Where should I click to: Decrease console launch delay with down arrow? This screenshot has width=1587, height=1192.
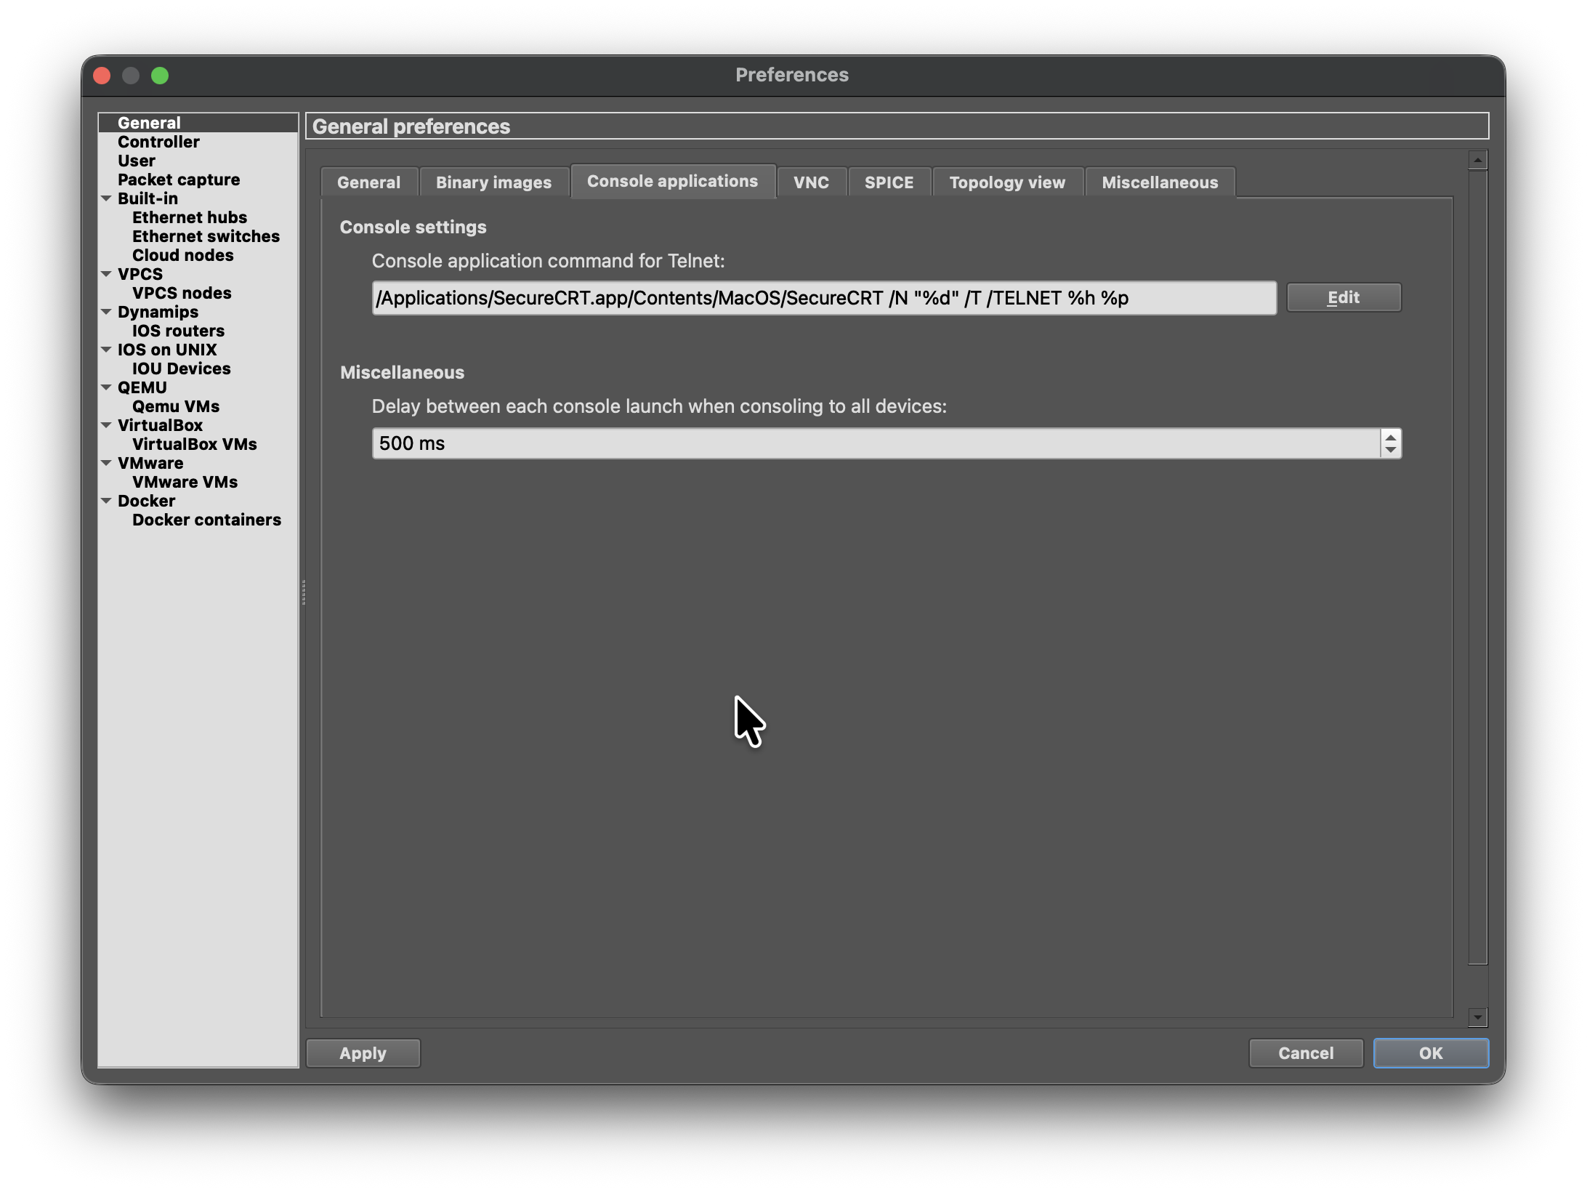pos(1390,450)
